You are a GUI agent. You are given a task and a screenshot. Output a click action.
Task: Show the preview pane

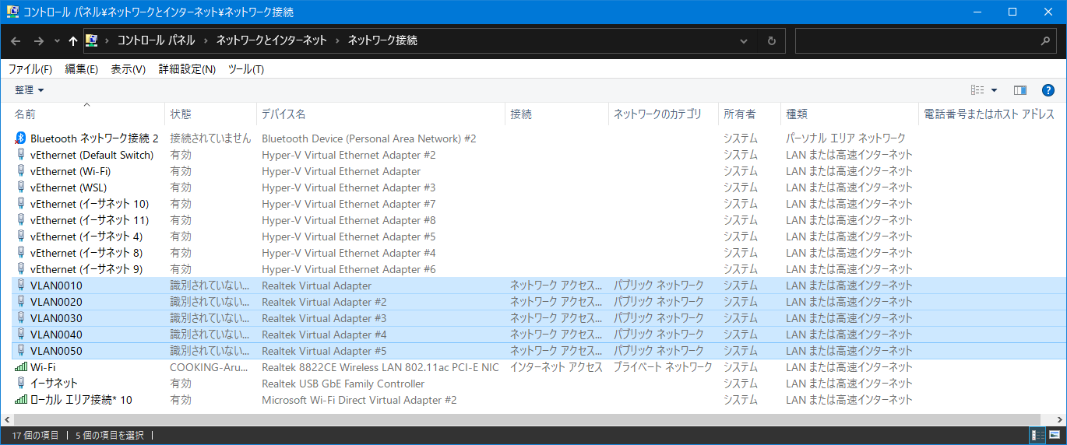tap(1020, 90)
